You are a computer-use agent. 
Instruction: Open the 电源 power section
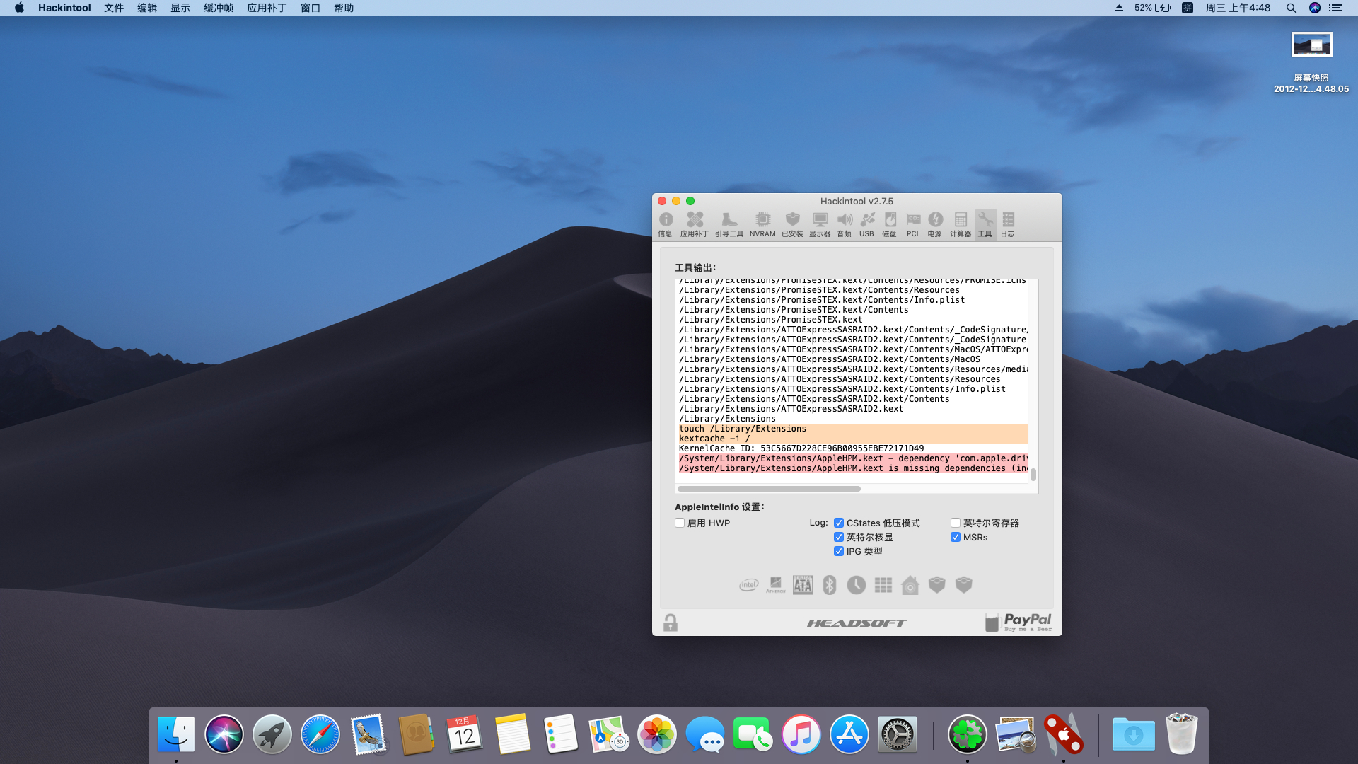click(935, 224)
